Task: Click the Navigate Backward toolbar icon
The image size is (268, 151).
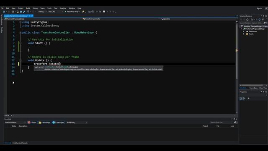Action: 4,12
